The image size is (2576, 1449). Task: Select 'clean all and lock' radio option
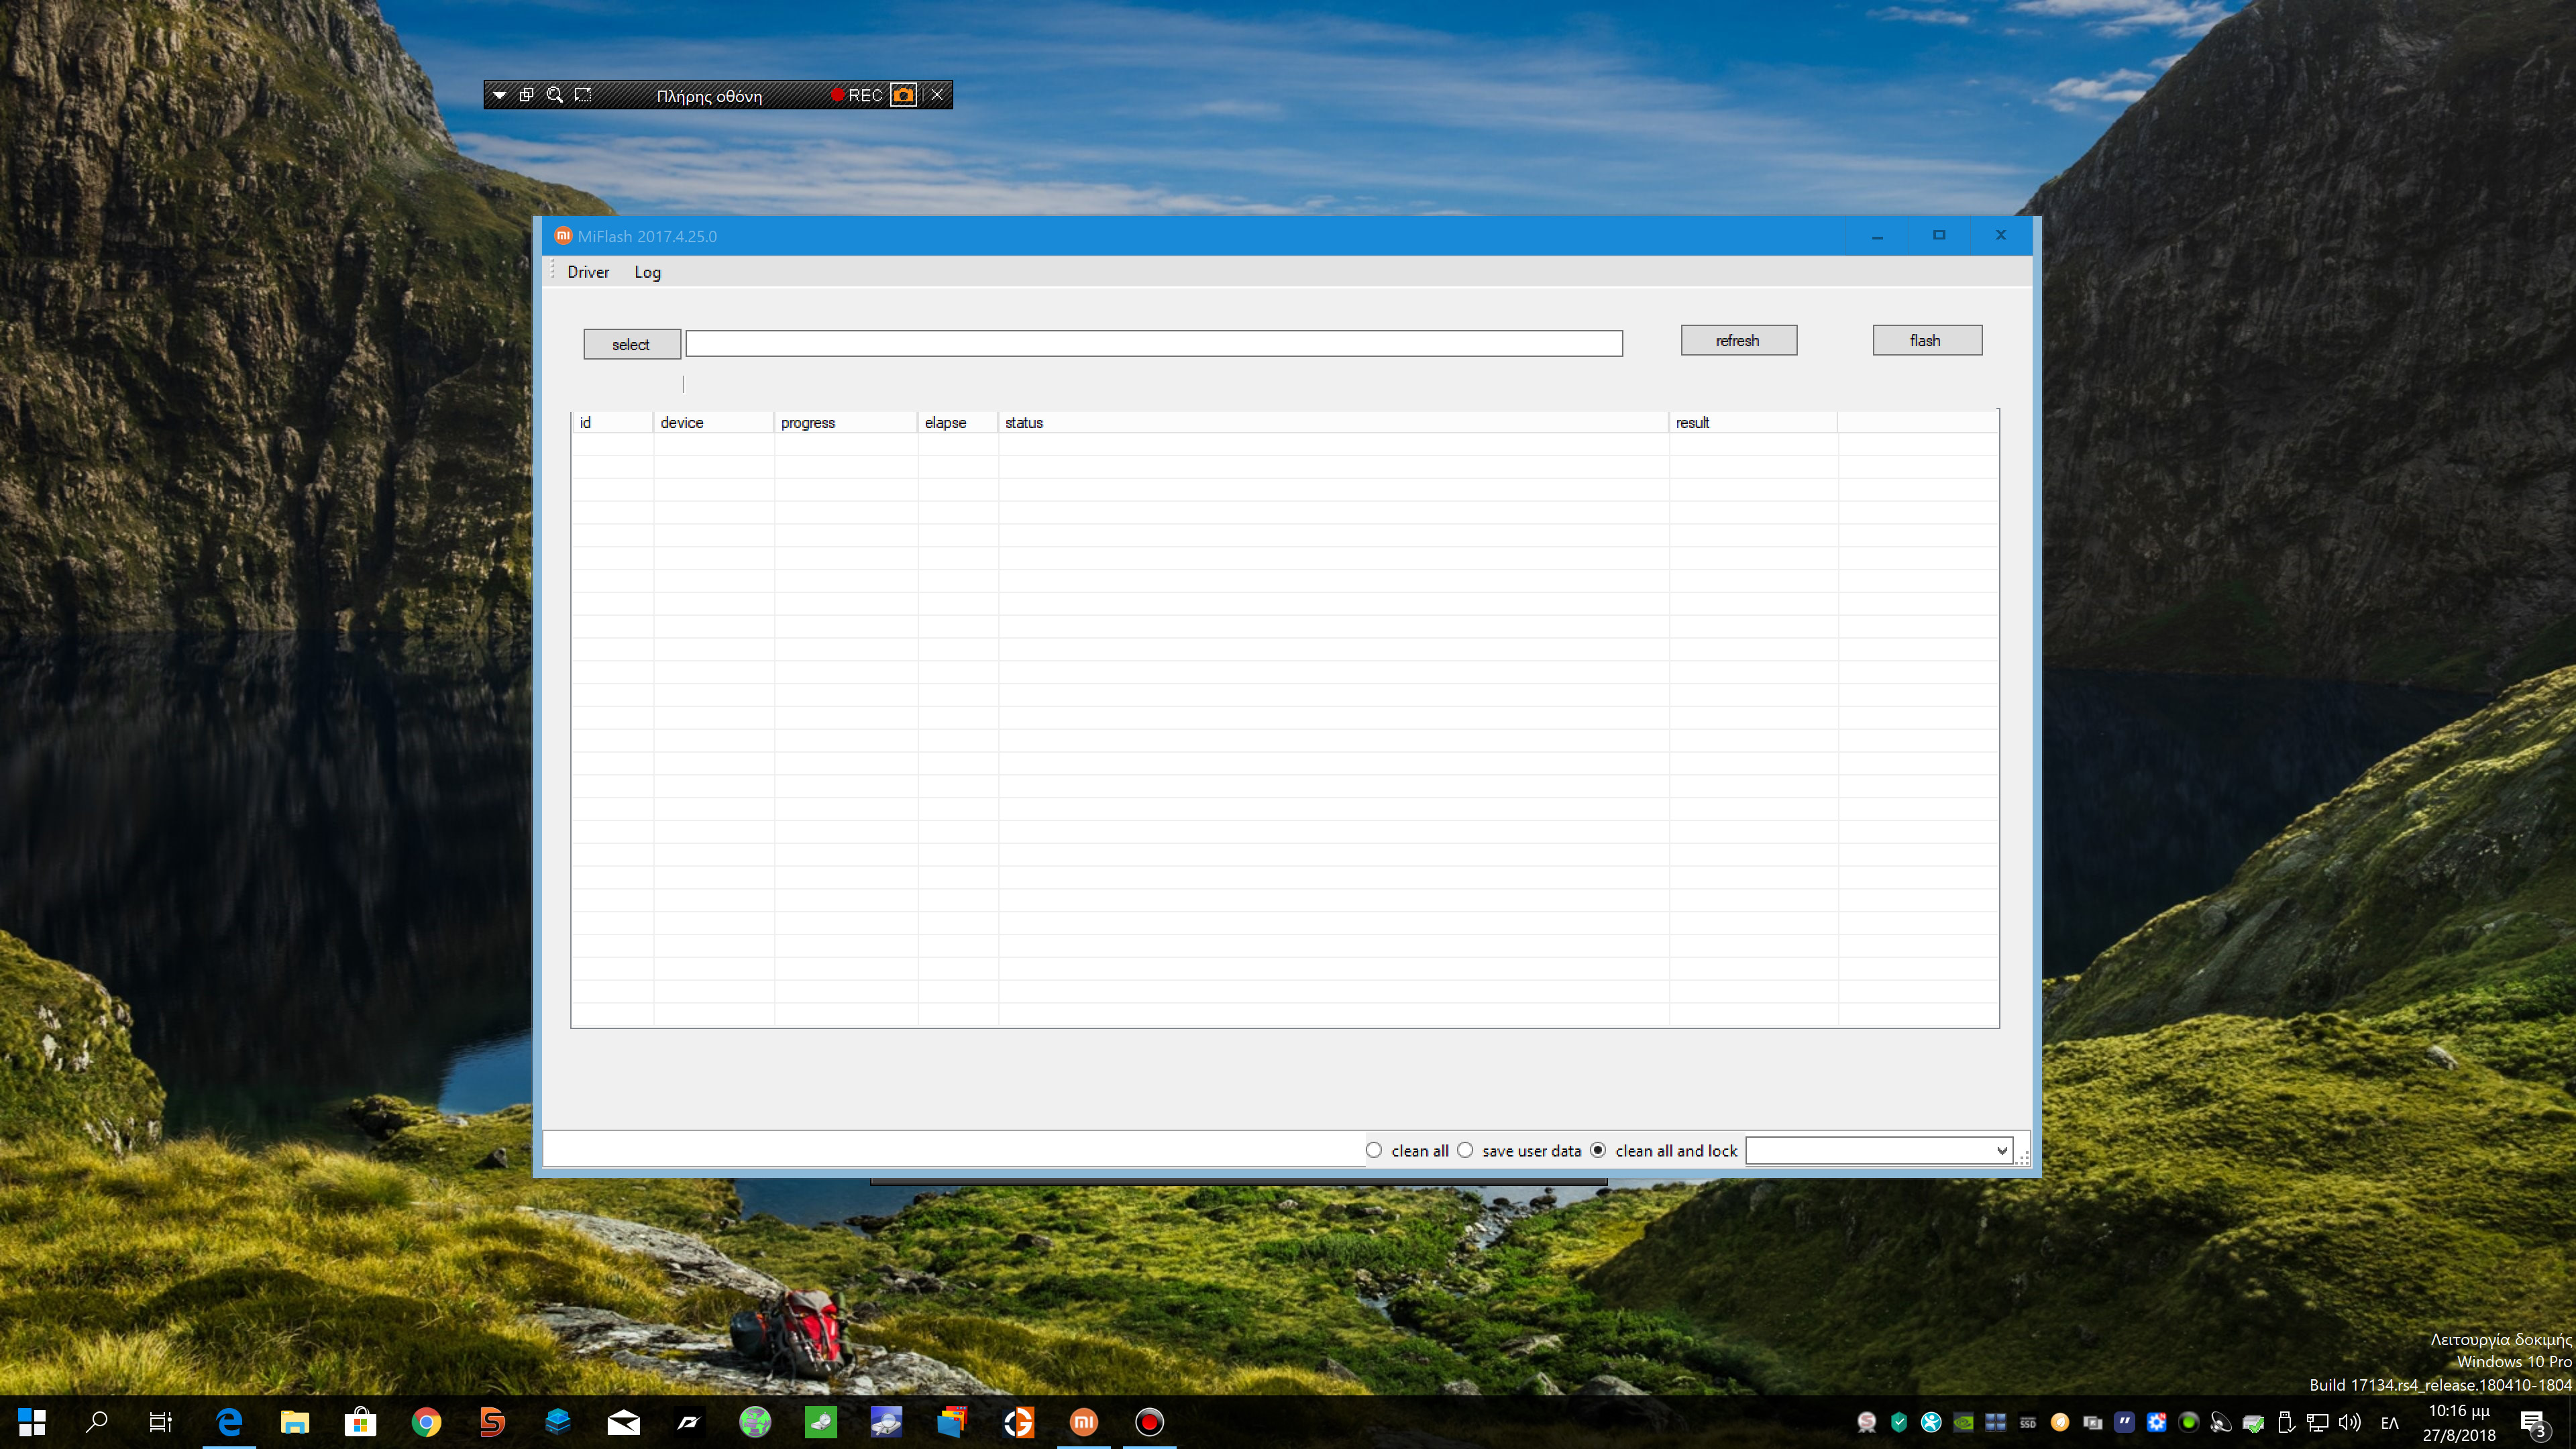pyautogui.click(x=1598, y=1150)
